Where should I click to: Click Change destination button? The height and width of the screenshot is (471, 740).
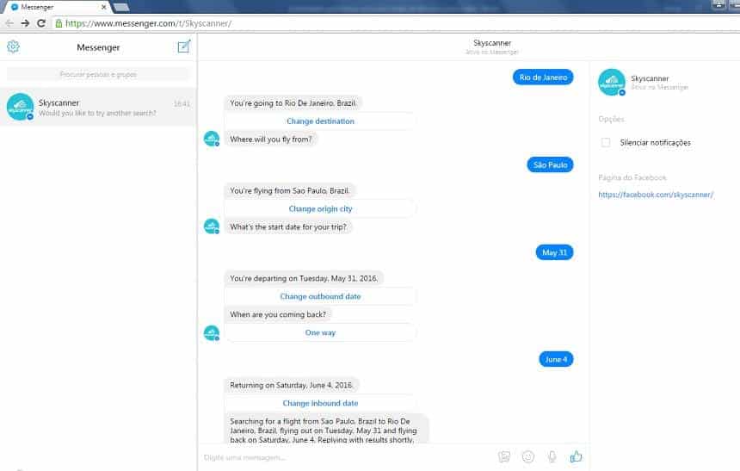320,121
